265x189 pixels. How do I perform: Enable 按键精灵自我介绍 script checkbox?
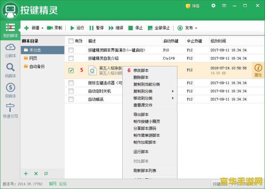pyautogui.click(x=71, y=58)
